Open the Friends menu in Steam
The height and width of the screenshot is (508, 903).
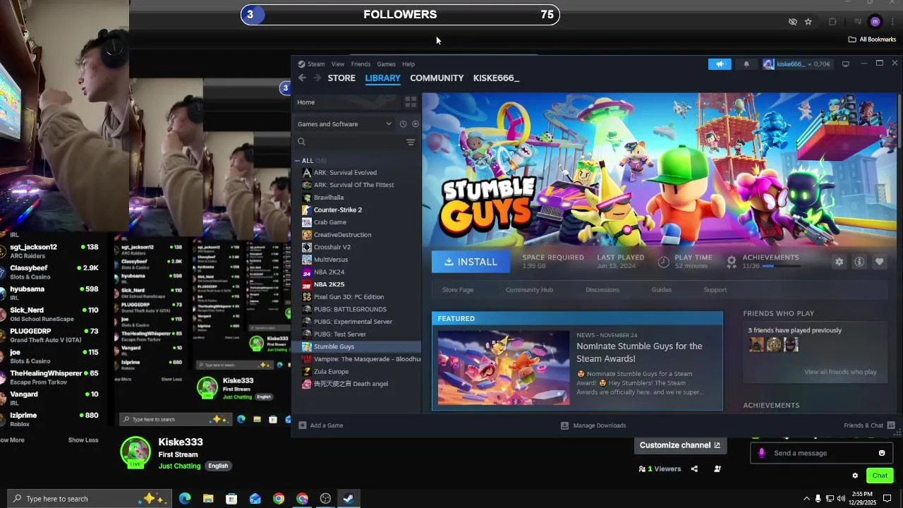(360, 64)
